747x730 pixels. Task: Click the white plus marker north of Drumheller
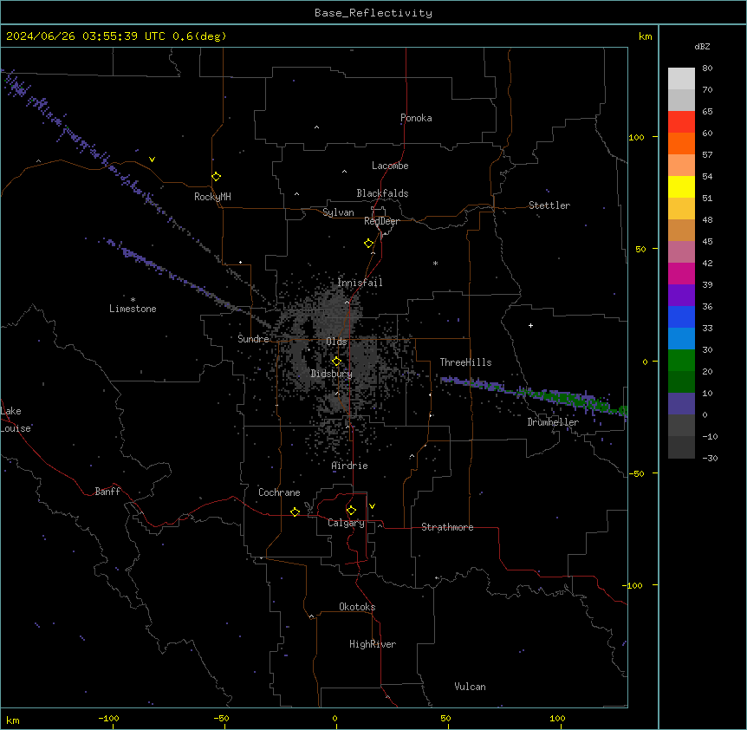[530, 325]
